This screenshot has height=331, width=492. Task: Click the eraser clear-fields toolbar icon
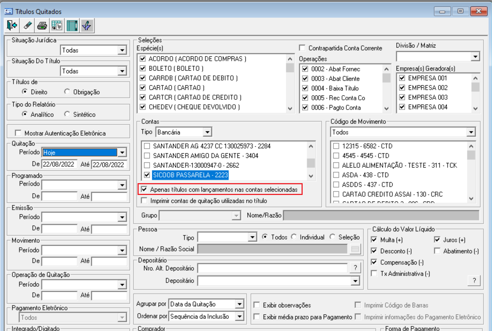click(27, 25)
